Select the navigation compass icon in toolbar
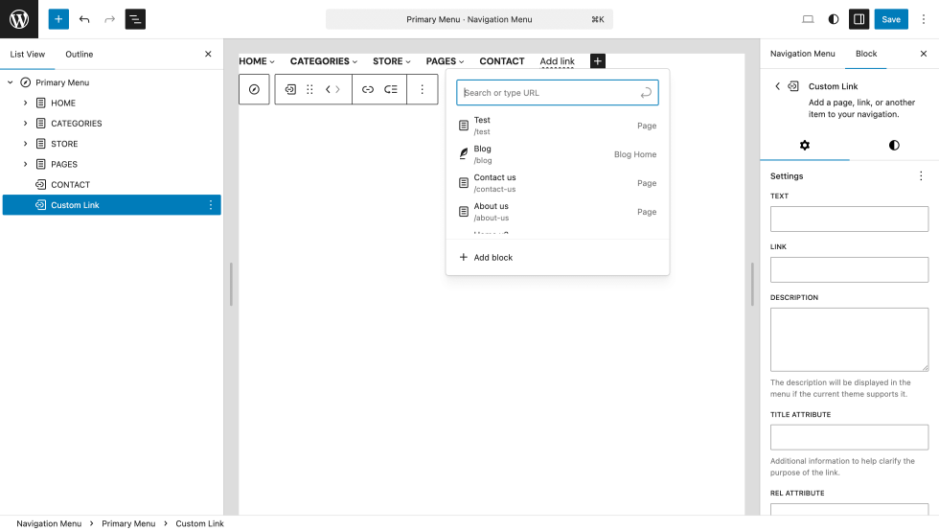This screenshot has width=939, height=531. pos(254,89)
